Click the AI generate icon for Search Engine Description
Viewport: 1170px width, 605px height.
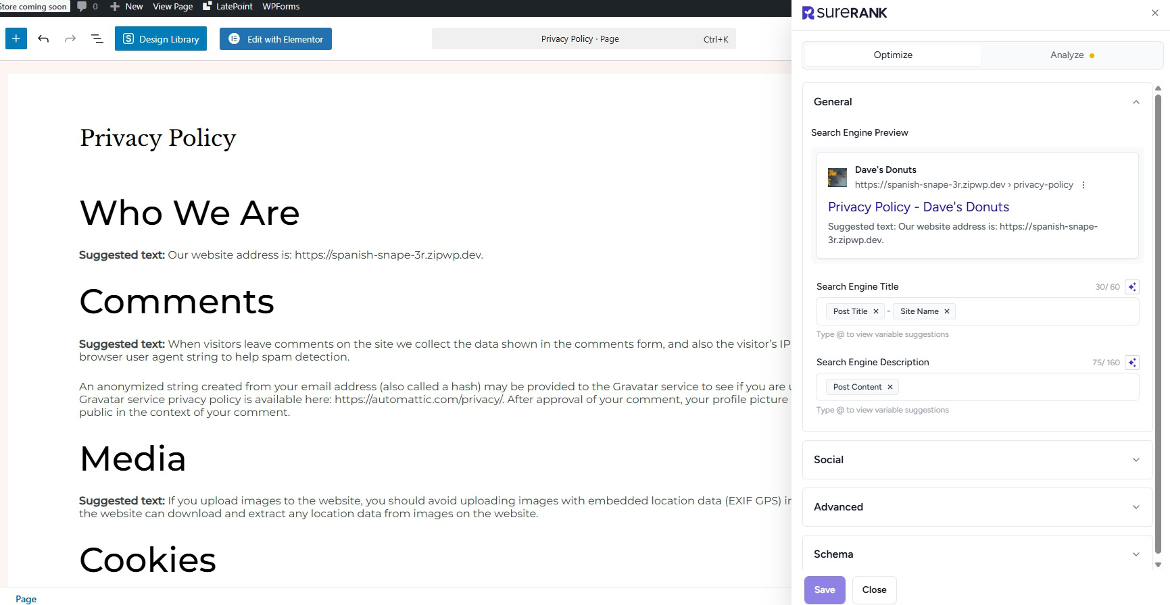(1132, 363)
